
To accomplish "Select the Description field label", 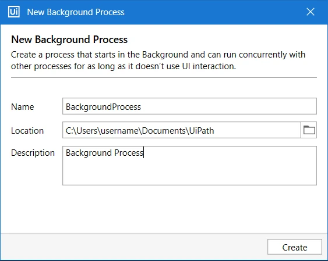I will pyautogui.click(x=33, y=153).
